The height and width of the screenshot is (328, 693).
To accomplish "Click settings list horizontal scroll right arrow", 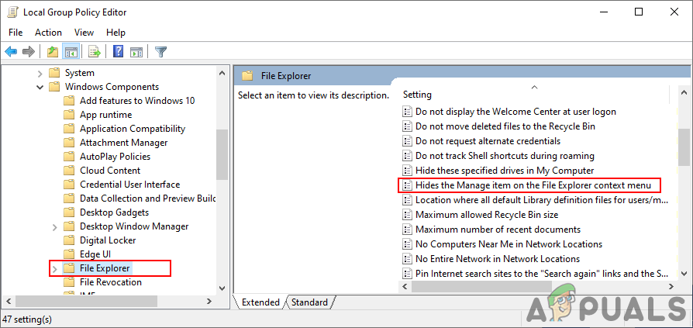I will pyautogui.click(x=671, y=287).
